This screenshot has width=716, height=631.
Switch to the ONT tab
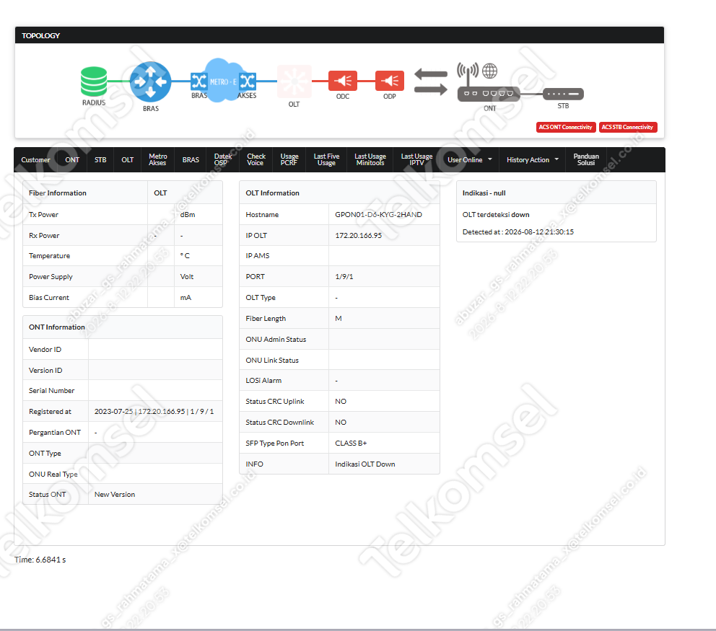72,159
